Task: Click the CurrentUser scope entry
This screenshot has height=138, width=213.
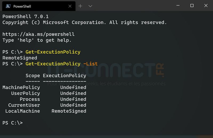Action: 24,105
